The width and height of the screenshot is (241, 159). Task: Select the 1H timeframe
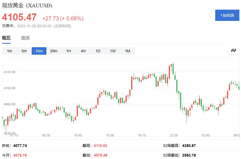[68, 51]
